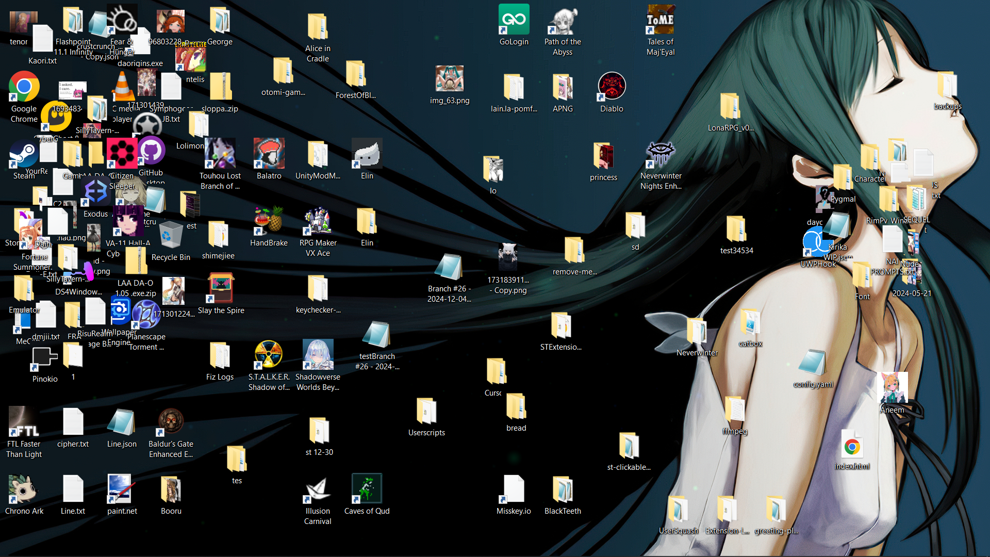Click the Recycle Bin icon
Screen dimensions: 990x557
[x=171, y=235]
